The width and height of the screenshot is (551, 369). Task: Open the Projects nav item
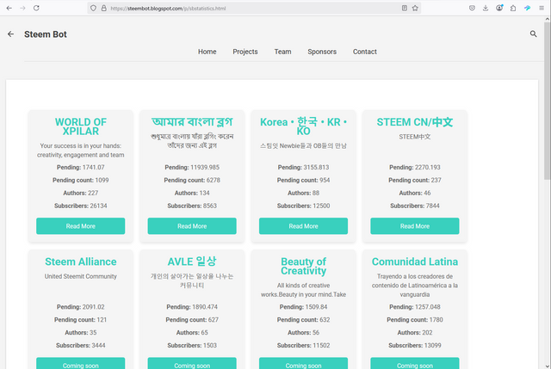[x=245, y=52]
